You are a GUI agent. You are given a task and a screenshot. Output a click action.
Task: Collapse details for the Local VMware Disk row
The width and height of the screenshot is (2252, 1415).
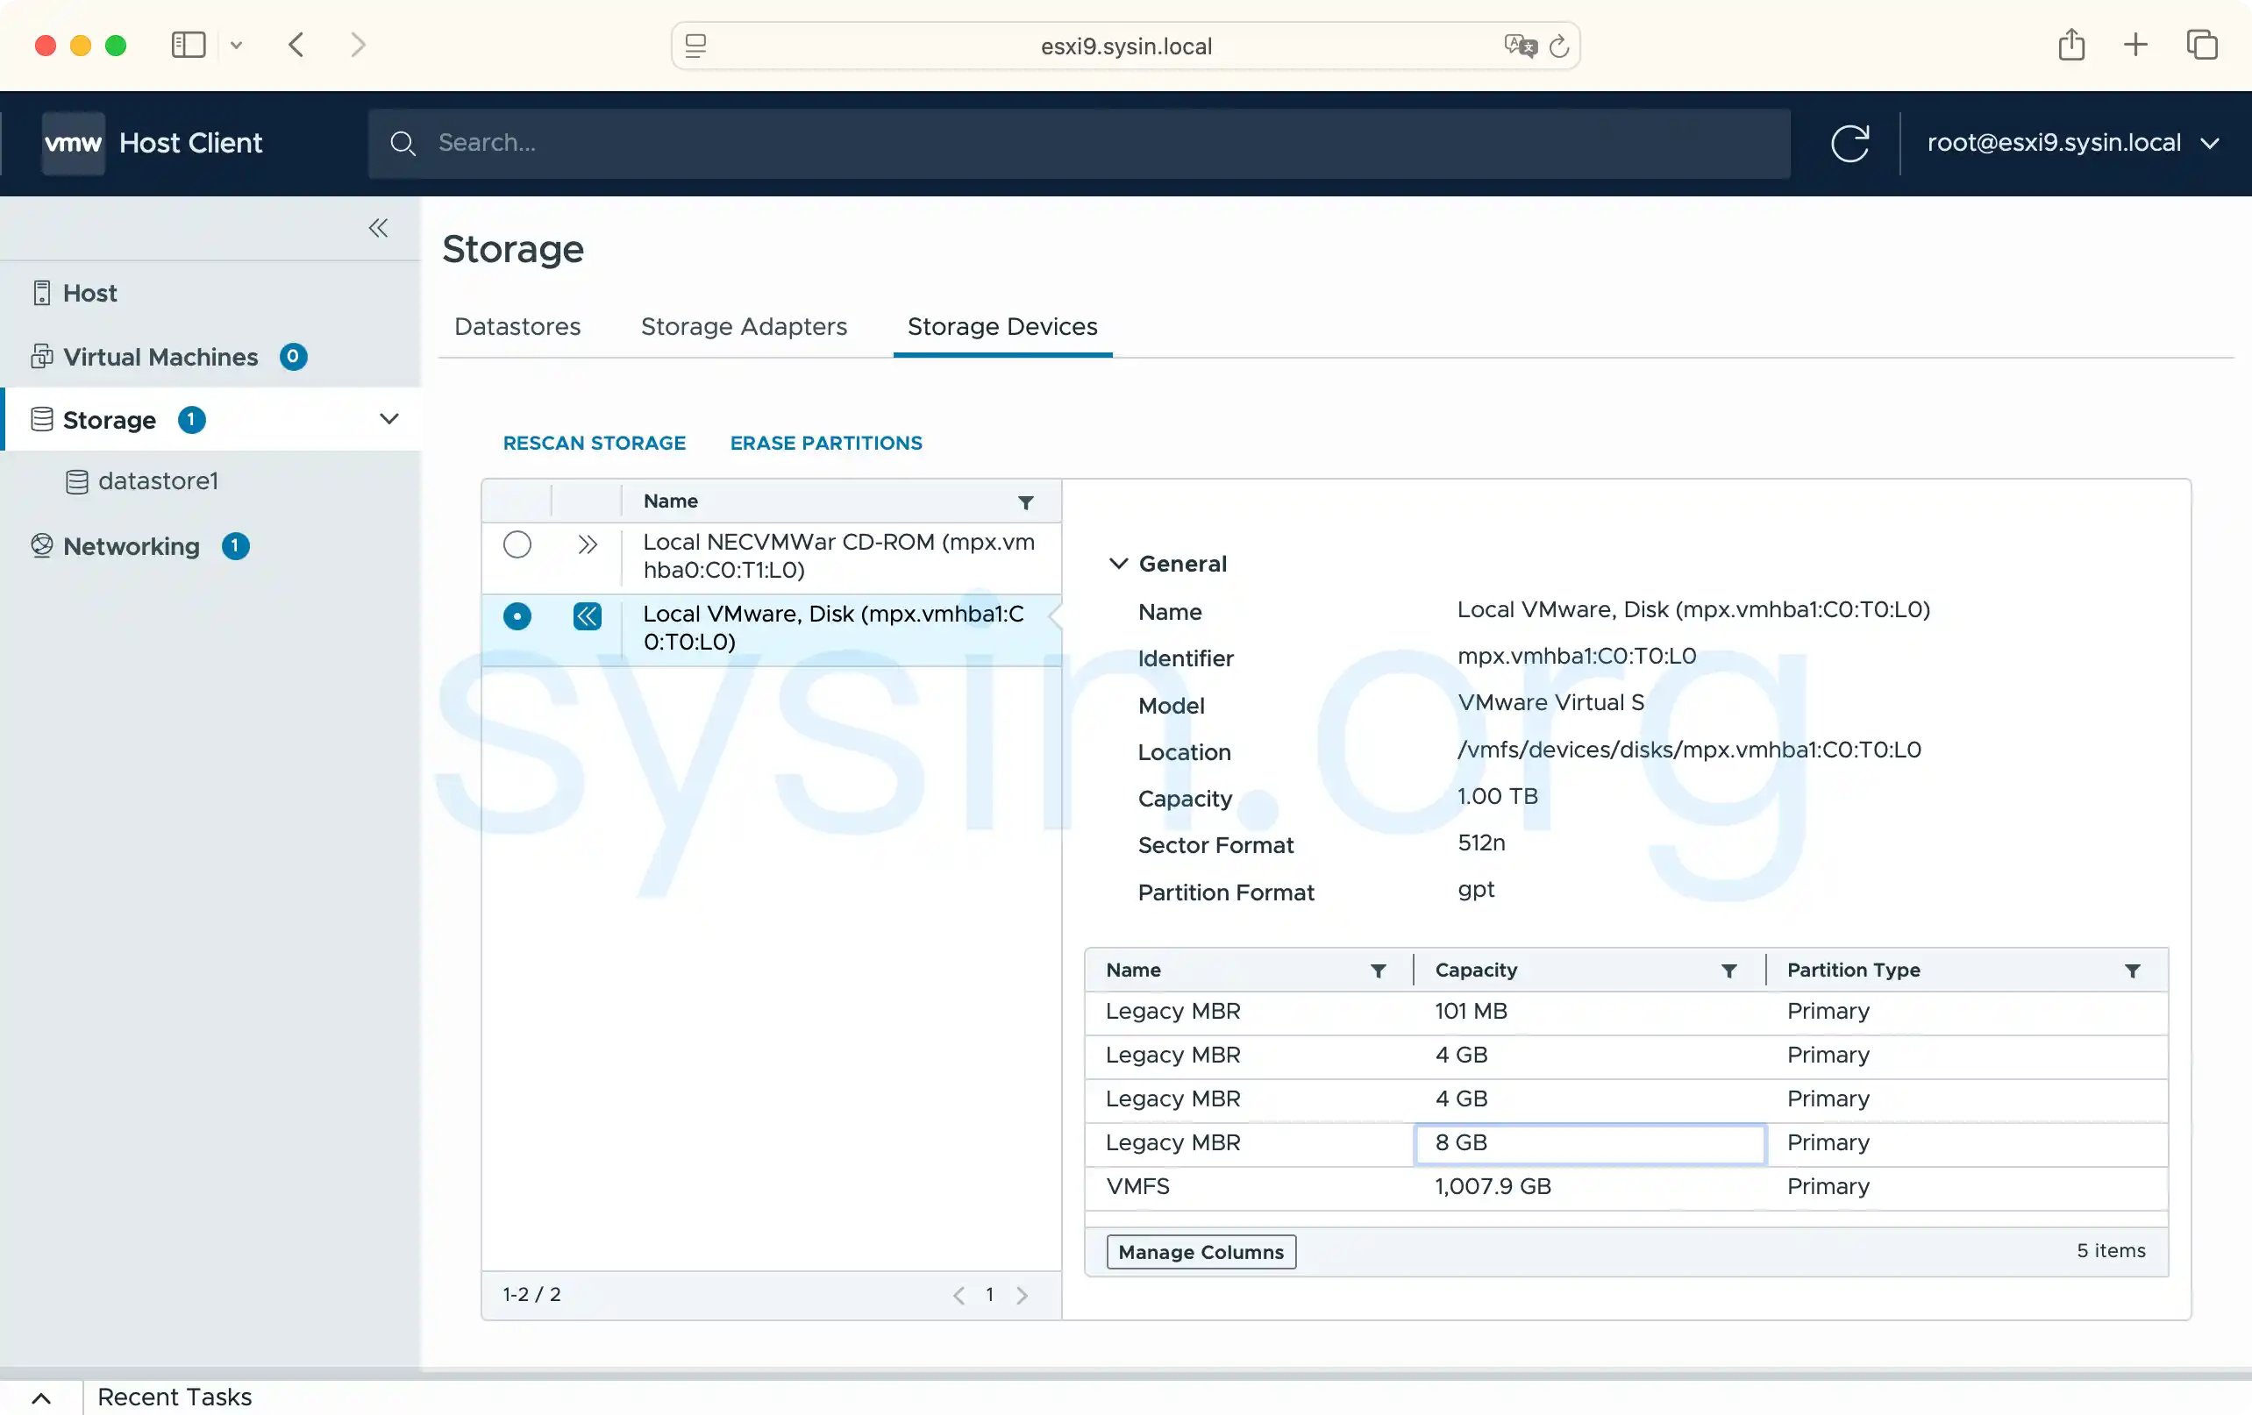(588, 616)
